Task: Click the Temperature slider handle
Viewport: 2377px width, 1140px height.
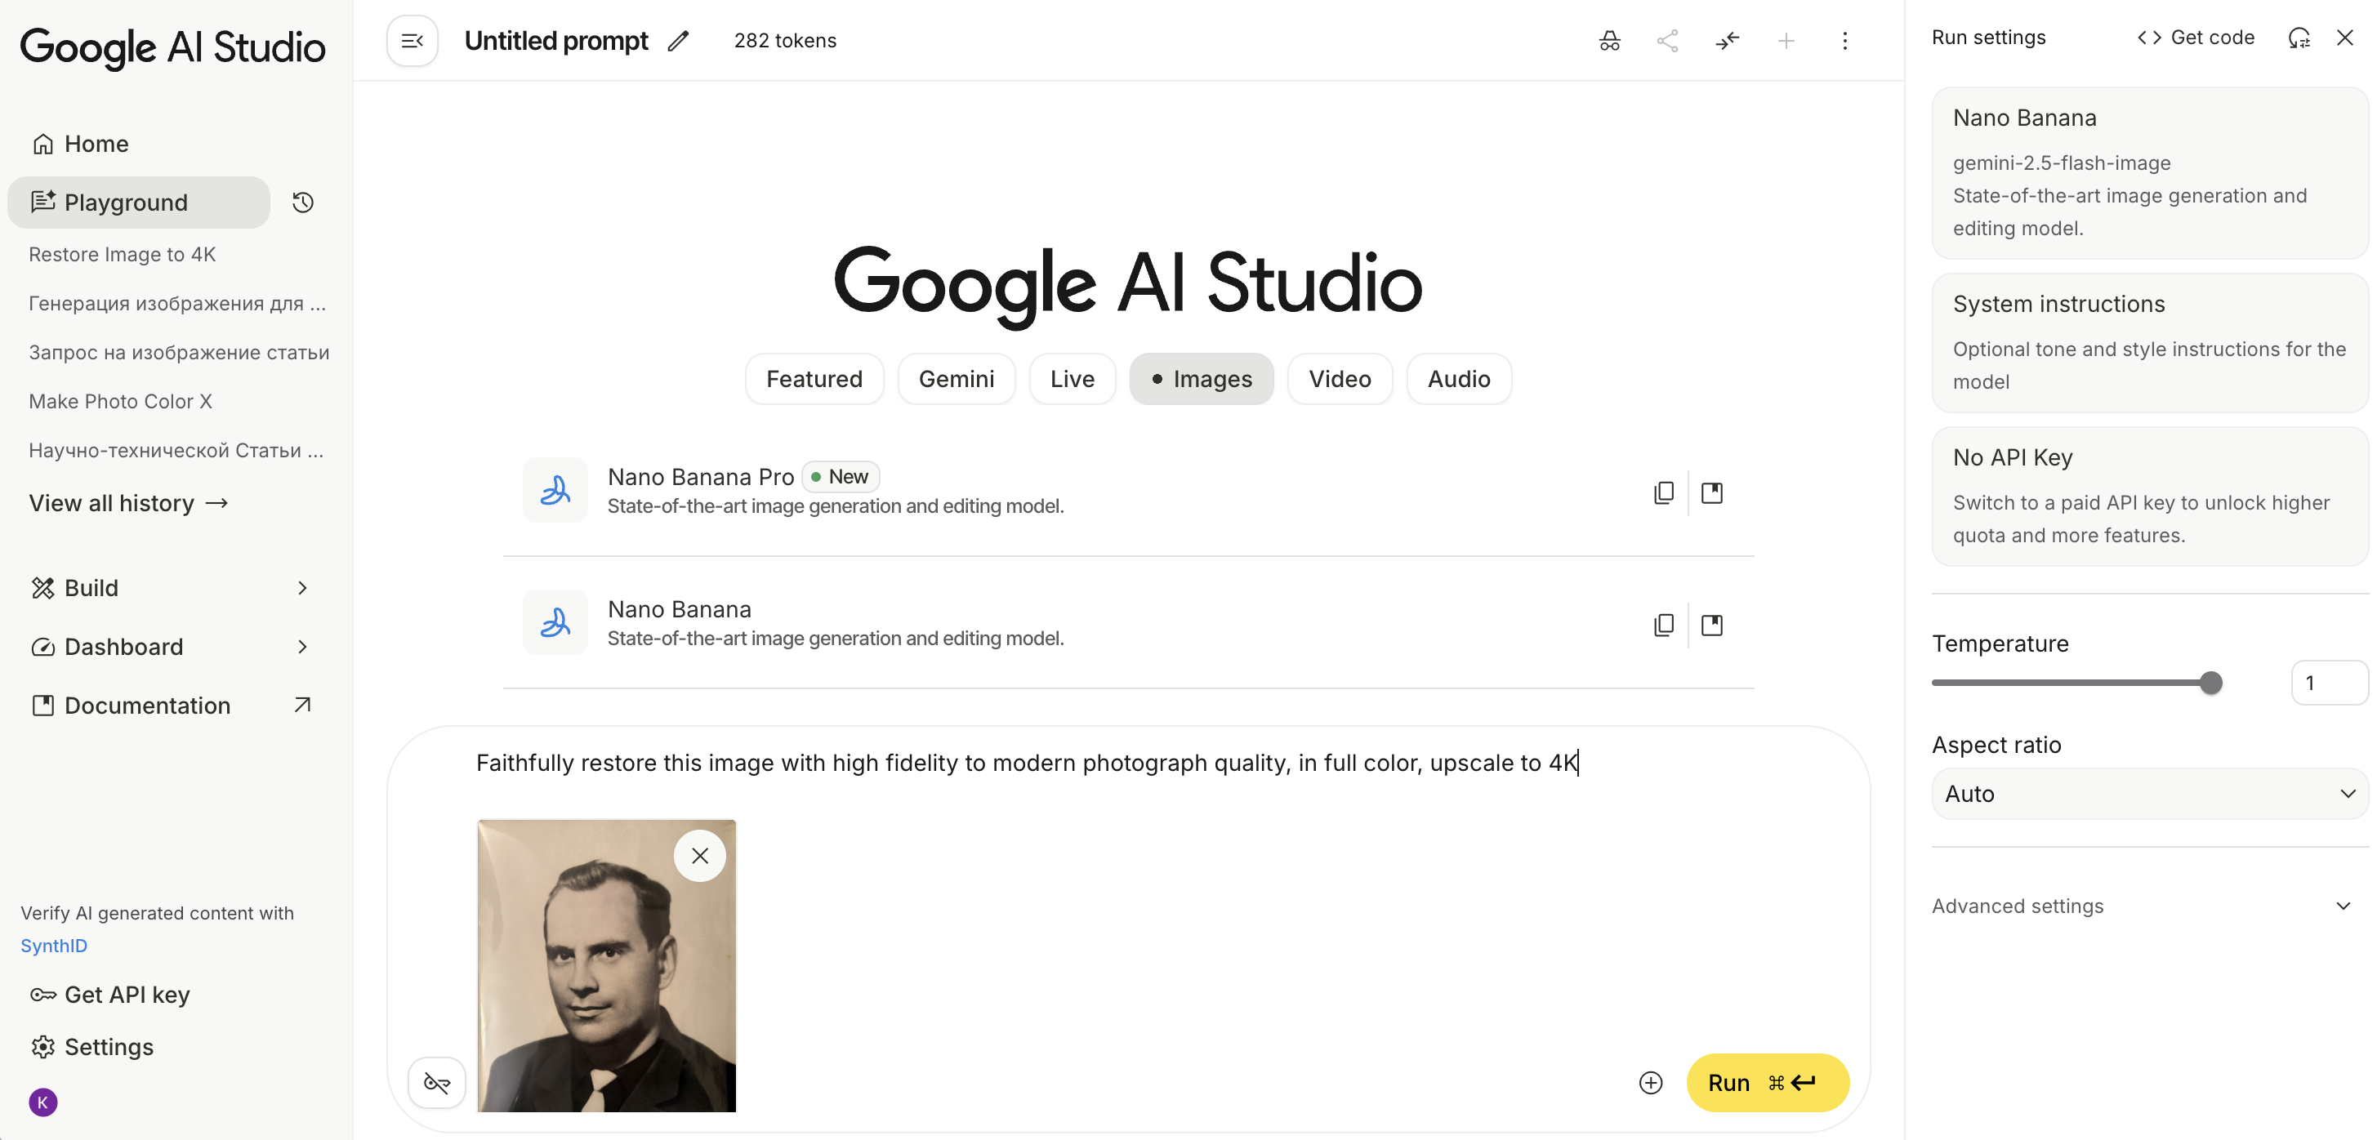Action: [x=2210, y=683]
